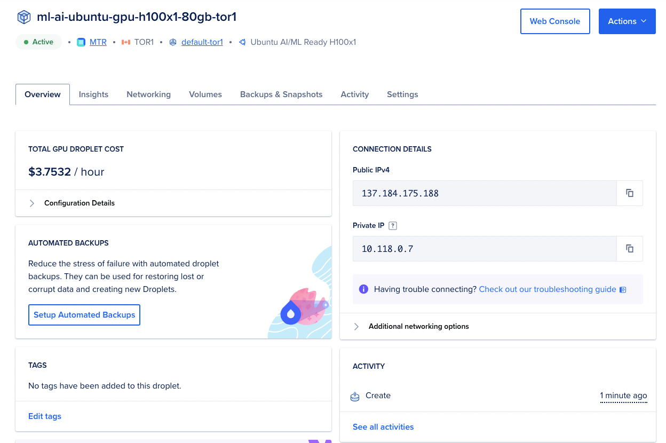Click the droplet name ml-ai-ubuntu-gpu-h100x1-80gb-tor1
The height and width of the screenshot is (443, 666).
point(137,17)
